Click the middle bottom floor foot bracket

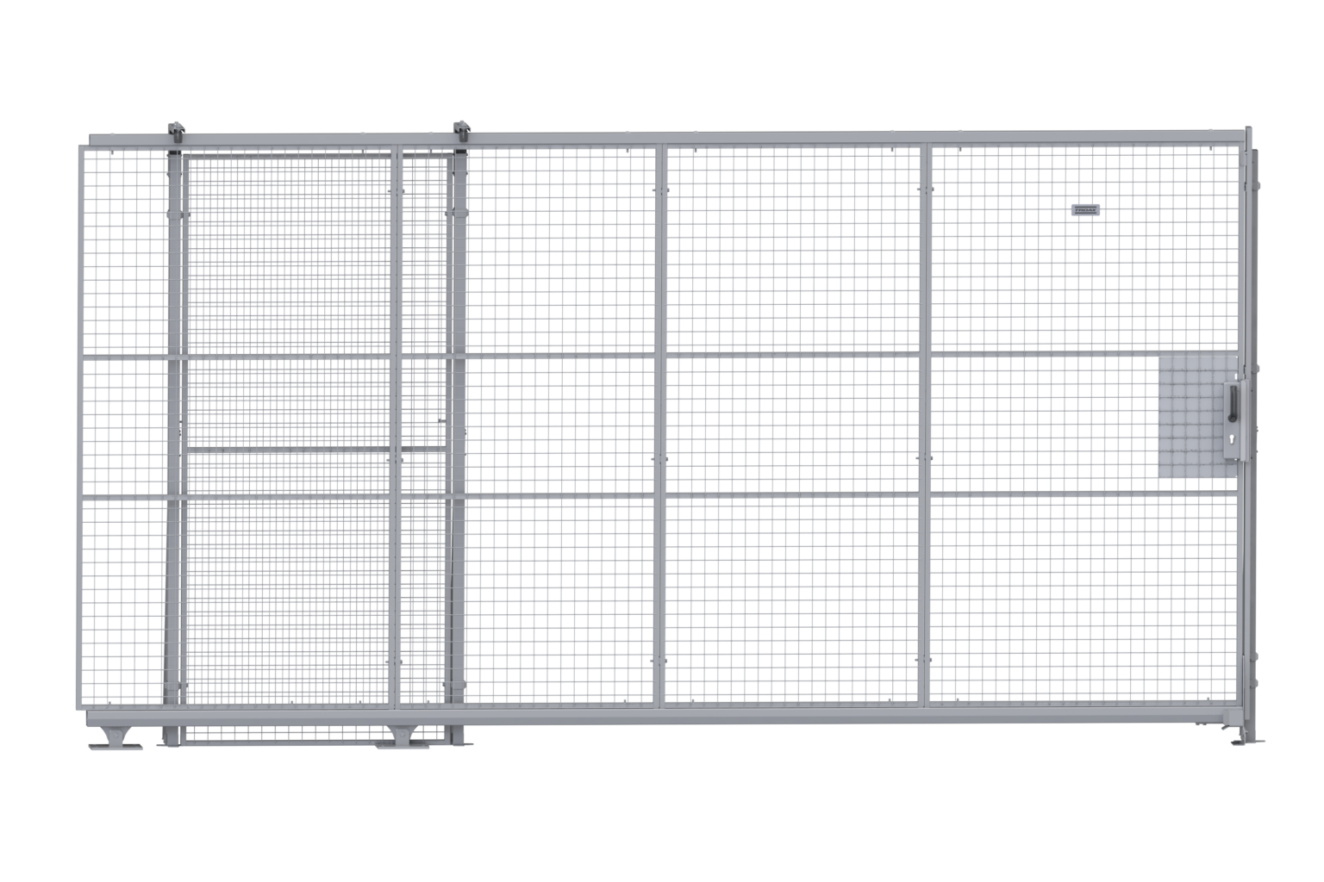click(403, 738)
